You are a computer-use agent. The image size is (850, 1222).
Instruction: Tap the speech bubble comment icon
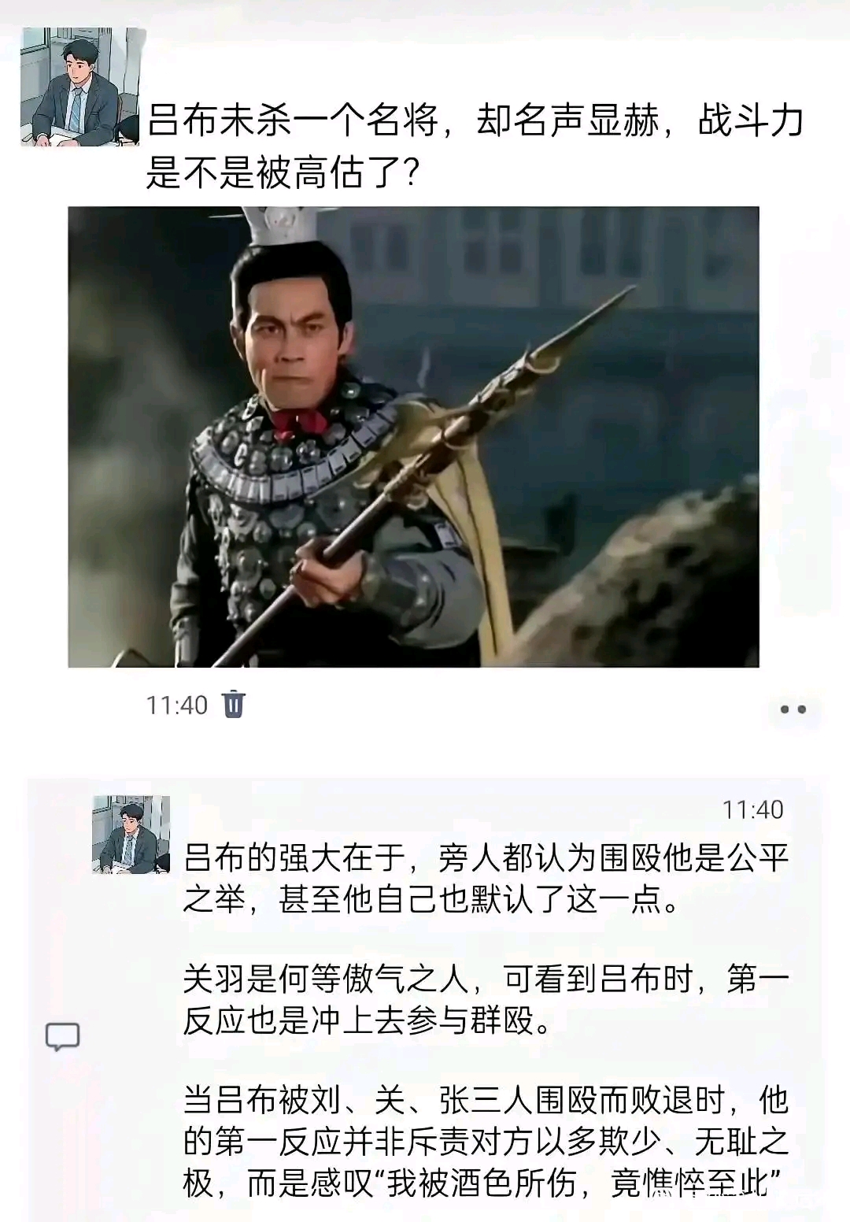[62, 1037]
